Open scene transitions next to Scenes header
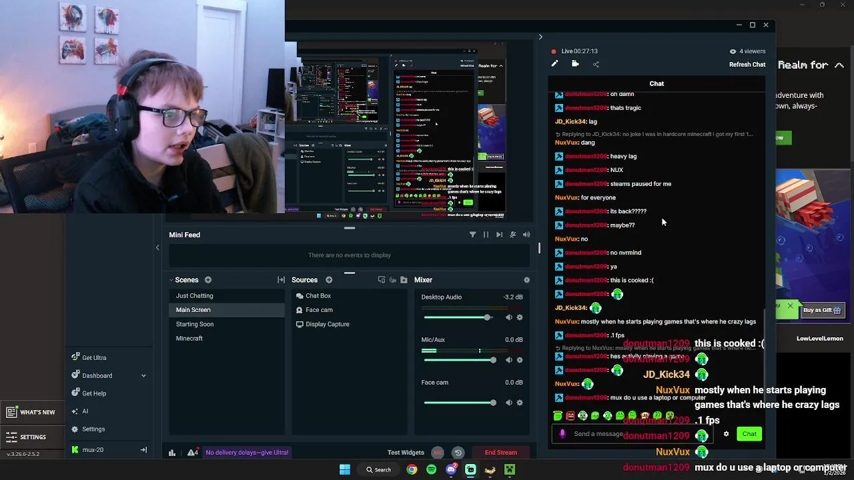The width and height of the screenshot is (854, 480). pyautogui.click(x=281, y=280)
